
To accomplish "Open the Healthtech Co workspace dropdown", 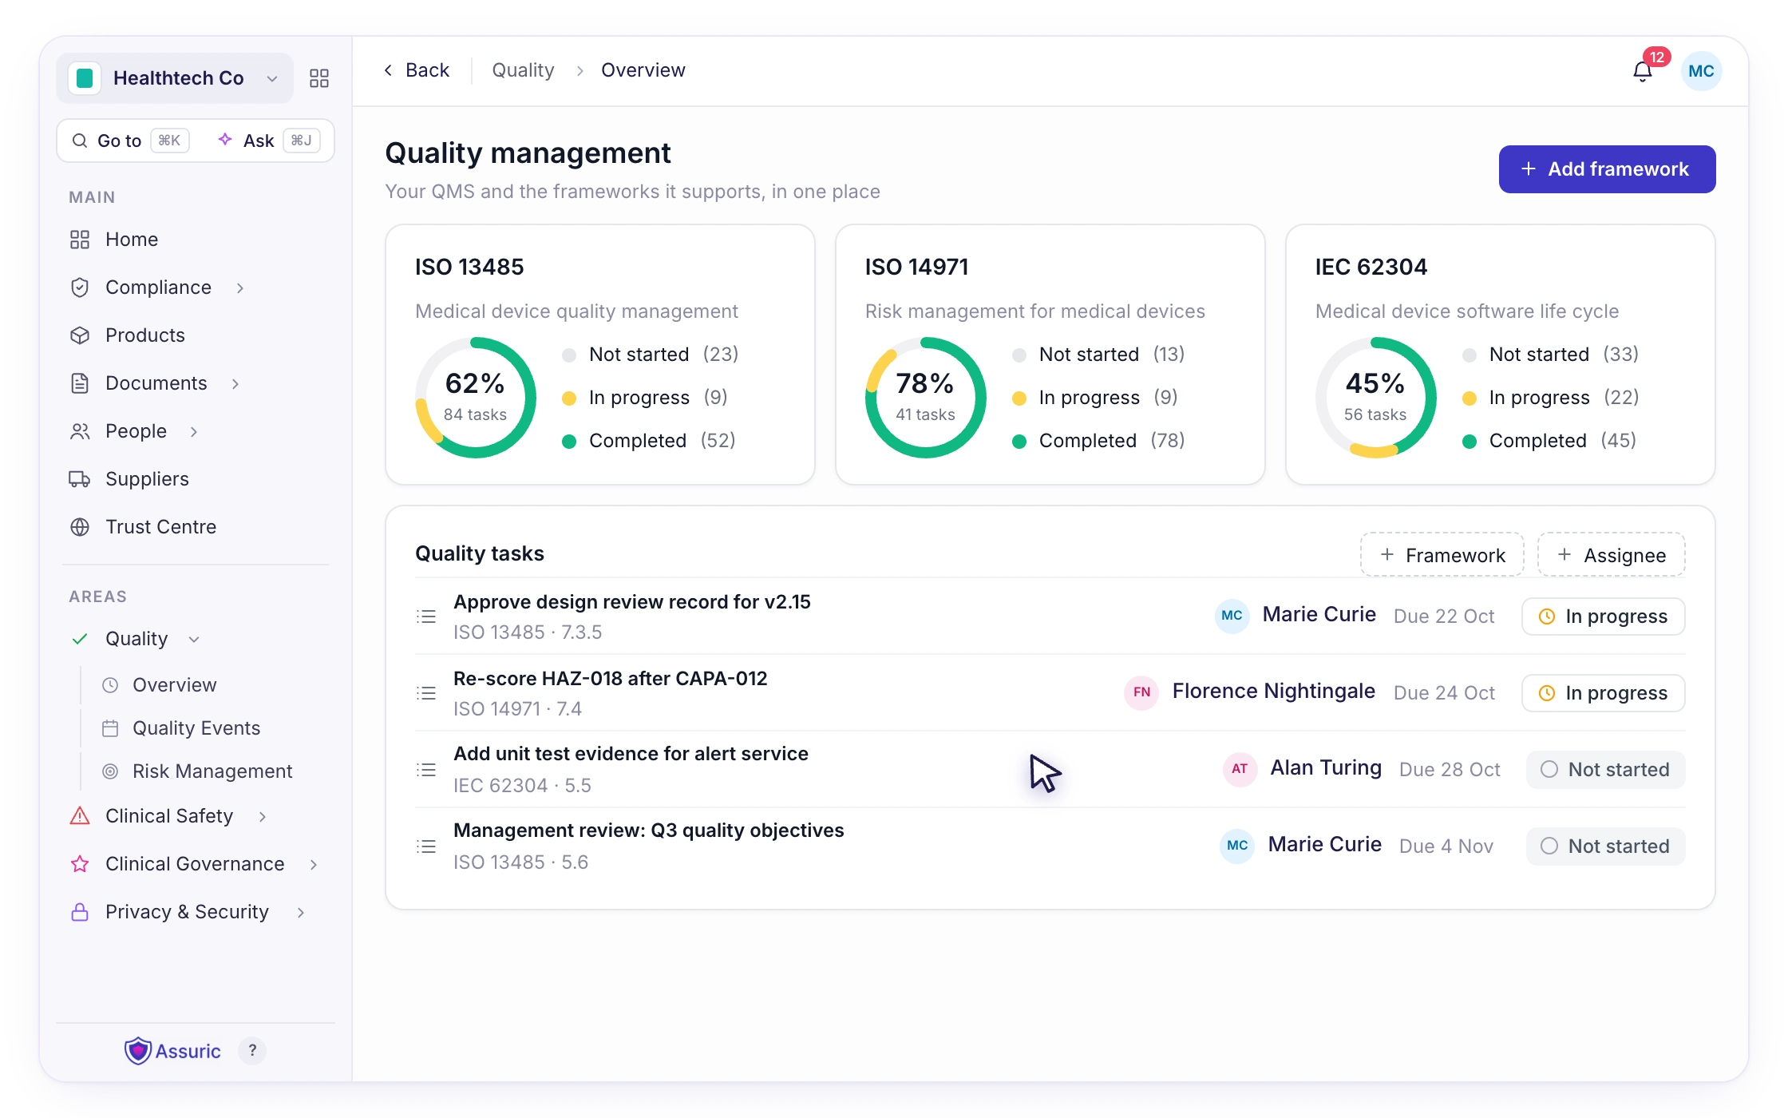I will pyautogui.click(x=175, y=78).
